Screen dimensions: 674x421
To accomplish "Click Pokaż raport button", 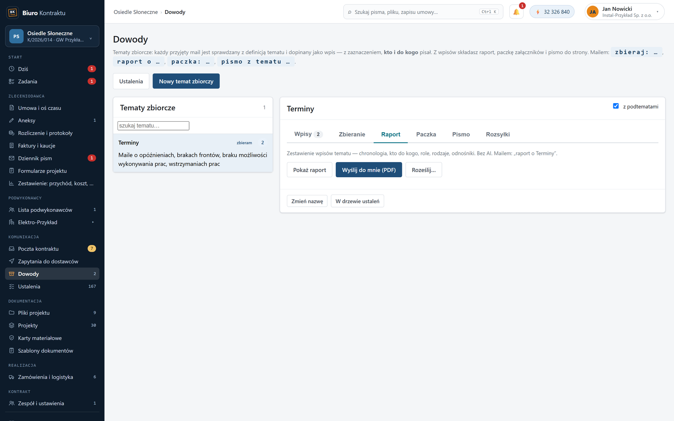I will 310,170.
